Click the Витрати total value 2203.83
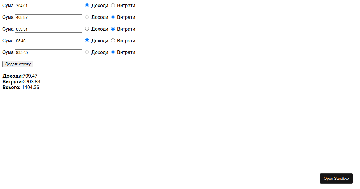Viewport: 360px width, 189px height. 31,82
